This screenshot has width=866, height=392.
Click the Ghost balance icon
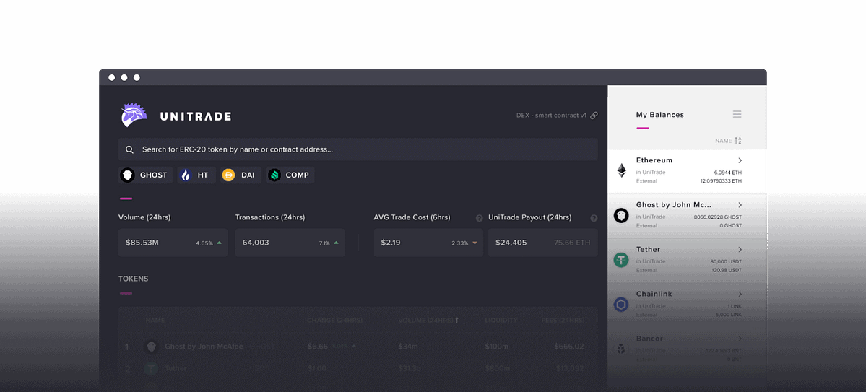pyautogui.click(x=621, y=215)
